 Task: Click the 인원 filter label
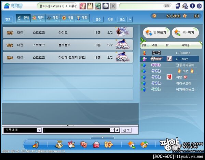pyautogui.click(x=110, y=19)
